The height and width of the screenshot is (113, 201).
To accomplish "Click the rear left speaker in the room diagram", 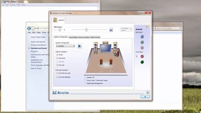I will click(101, 62).
